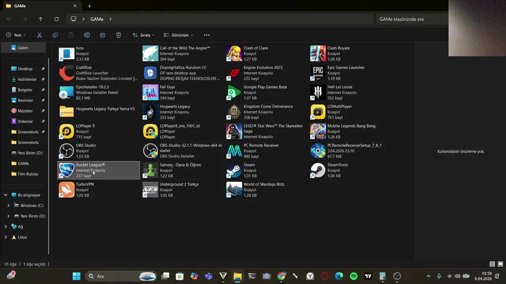Click the Rename toolbar icon
Screen dimensions: 506x284
coord(87,35)
